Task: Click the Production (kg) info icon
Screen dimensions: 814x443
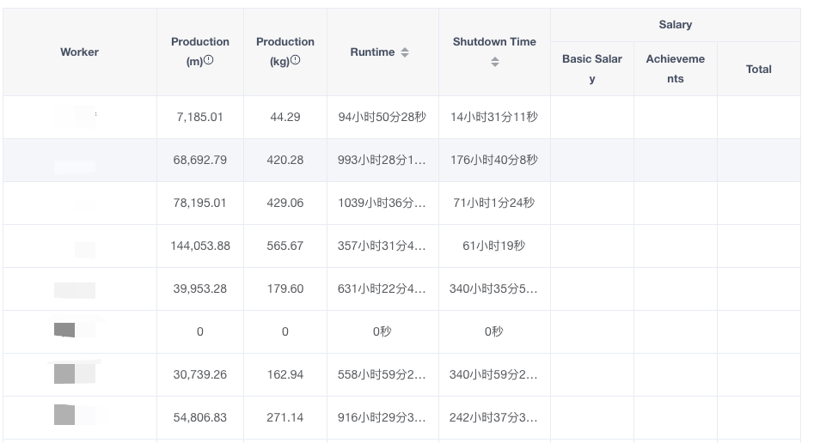Action: tap(296, 60)
